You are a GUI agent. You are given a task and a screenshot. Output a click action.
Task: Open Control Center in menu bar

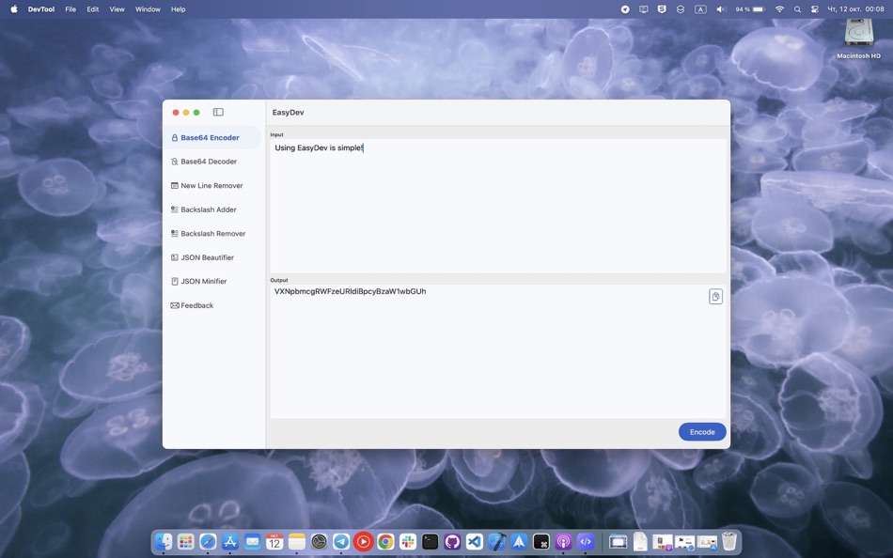[x=815, y=9]
